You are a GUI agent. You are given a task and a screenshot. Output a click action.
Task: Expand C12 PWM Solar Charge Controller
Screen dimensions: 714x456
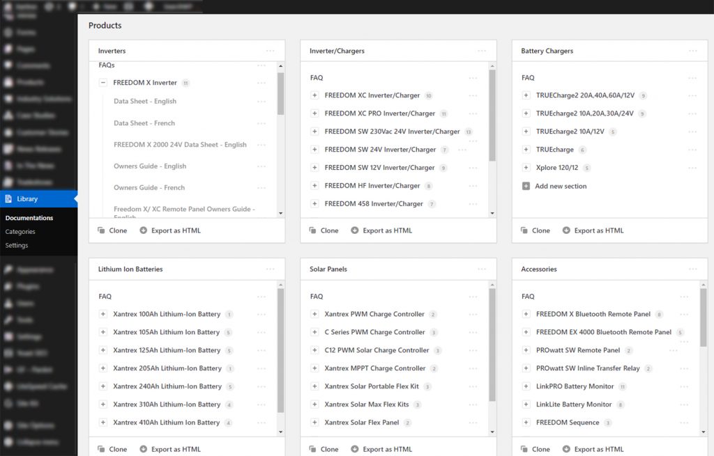(x=314, y=350)
